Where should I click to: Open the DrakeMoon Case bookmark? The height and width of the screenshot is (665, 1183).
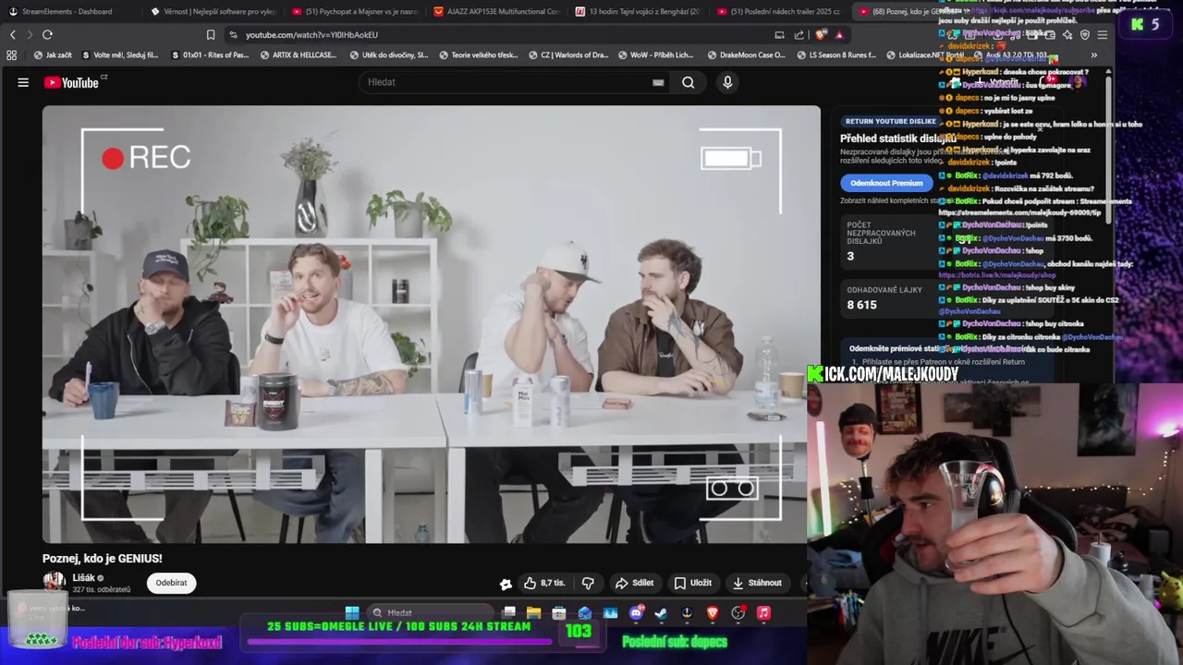745,55
